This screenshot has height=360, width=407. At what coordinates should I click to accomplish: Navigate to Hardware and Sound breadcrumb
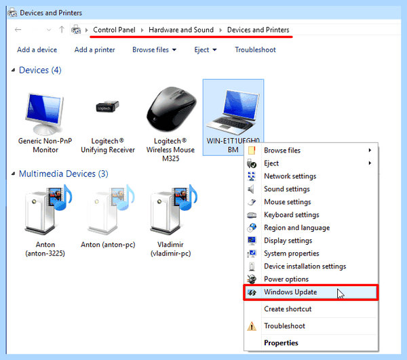pos(181,30)
